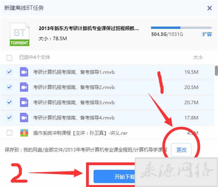The image size is (218, 187).
Task: Select the 操作系统冲刺课程 讲义.rar file name
Action: [x=80, y=133]
